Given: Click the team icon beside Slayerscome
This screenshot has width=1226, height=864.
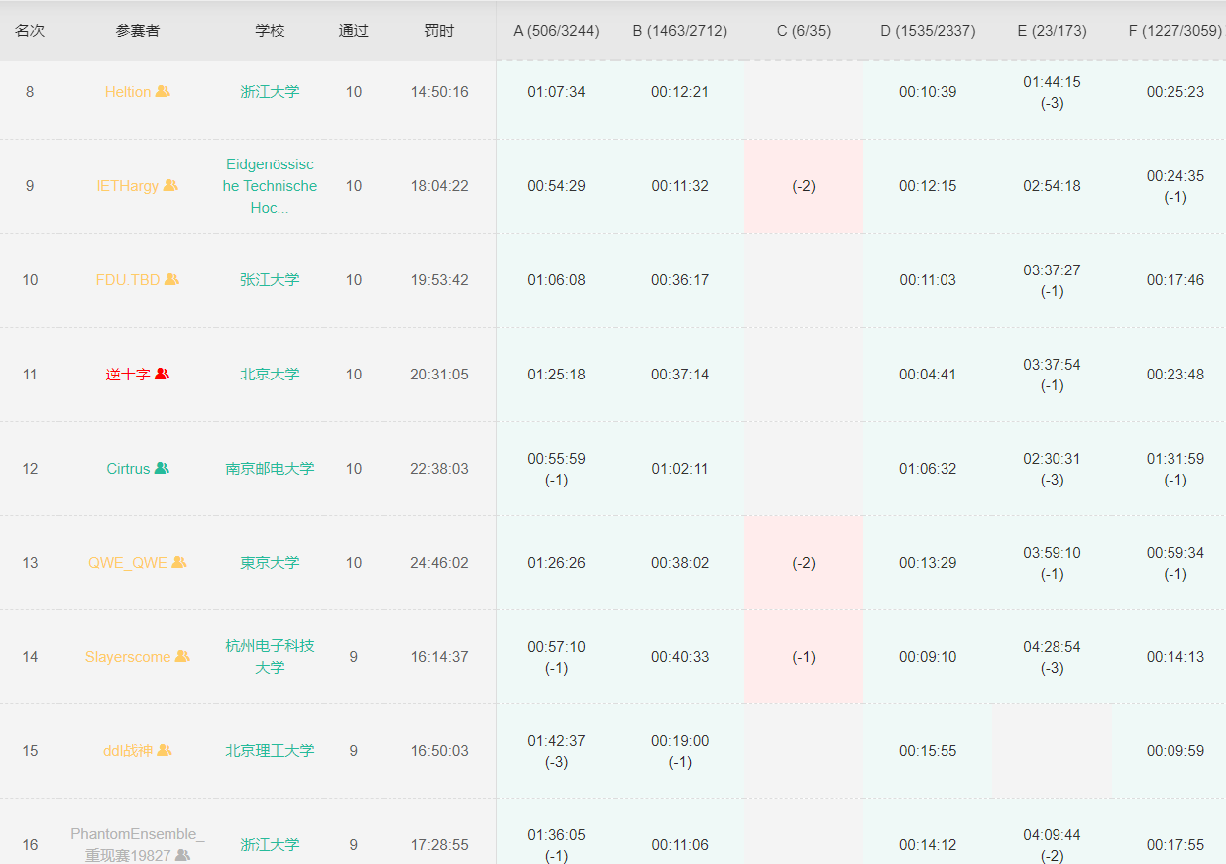Looking at the screenshot, I should coord(182,656).
